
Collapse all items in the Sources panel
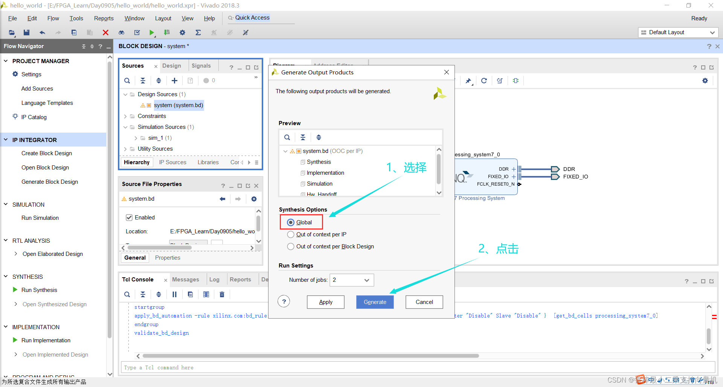pos(143,80)
